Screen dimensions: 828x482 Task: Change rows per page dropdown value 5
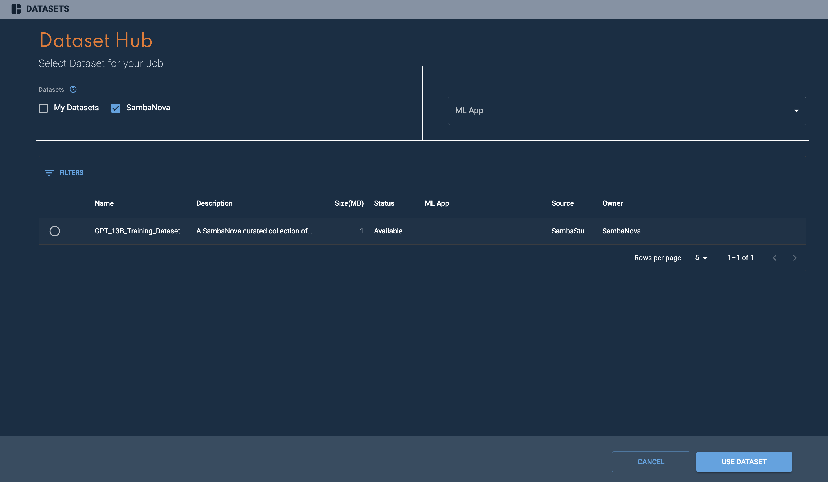tap(701, 258)
